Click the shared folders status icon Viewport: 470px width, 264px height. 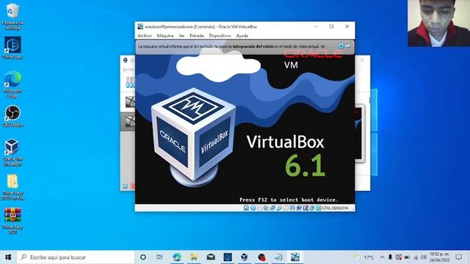286,208
